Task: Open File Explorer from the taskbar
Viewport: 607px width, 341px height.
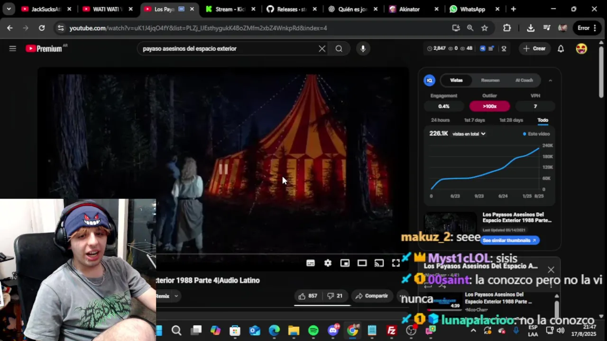Action: click(294, 331)
